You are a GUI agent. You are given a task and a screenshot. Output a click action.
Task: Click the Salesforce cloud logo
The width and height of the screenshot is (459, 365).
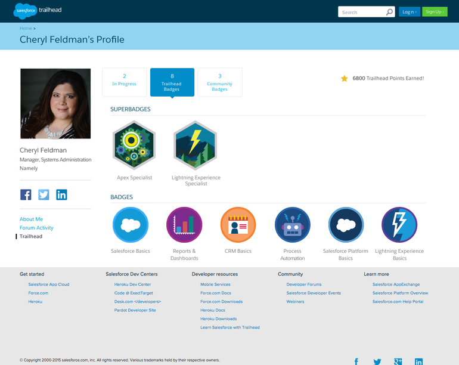click(x=25, y=11)
